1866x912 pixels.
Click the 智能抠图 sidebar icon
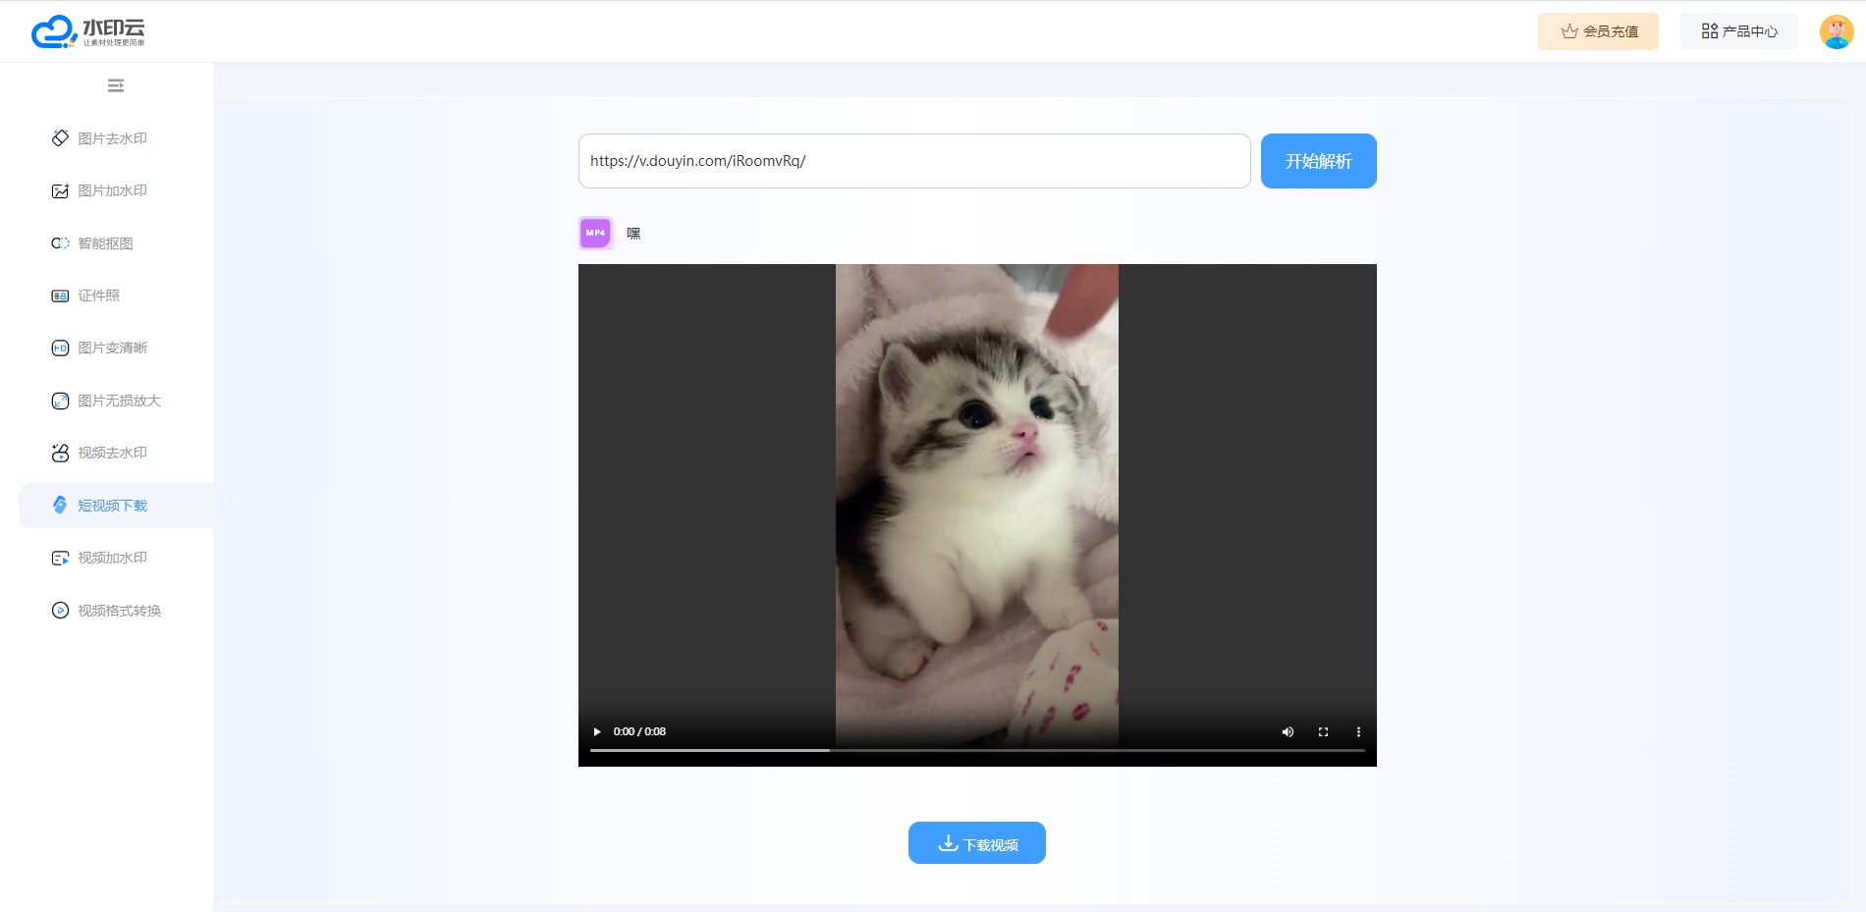(60, 243)
